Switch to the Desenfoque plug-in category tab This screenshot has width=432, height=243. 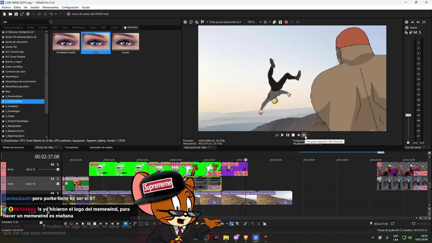[79, 27]
